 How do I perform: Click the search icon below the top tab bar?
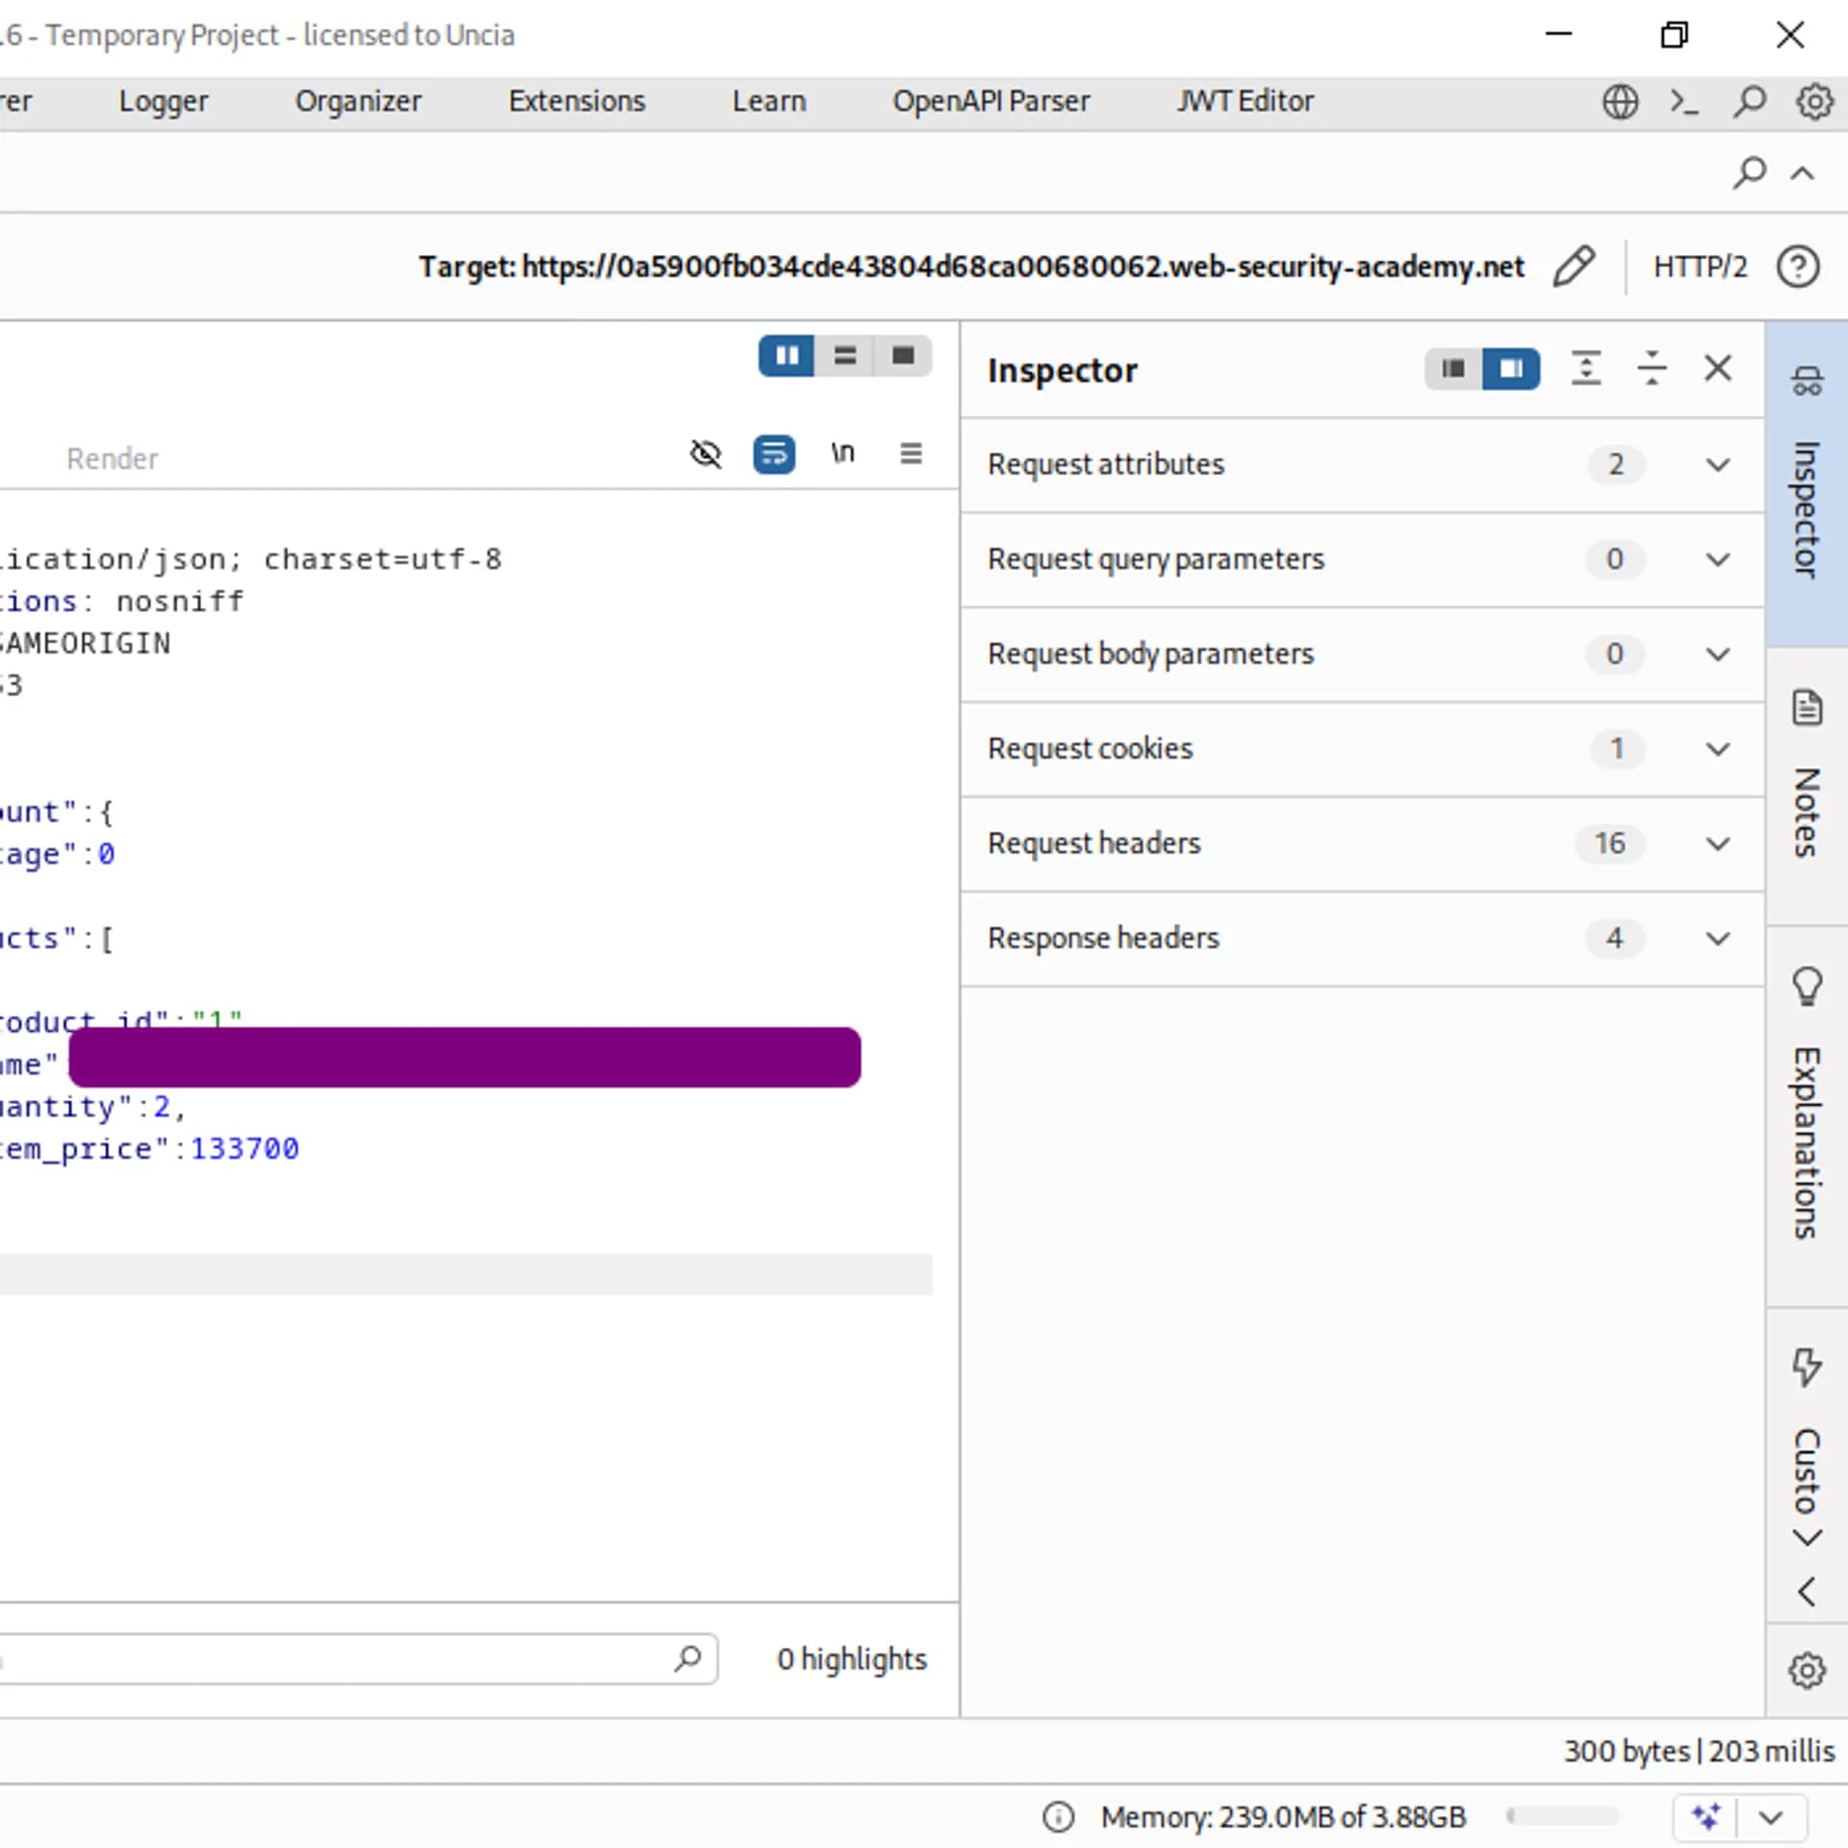1749,173
